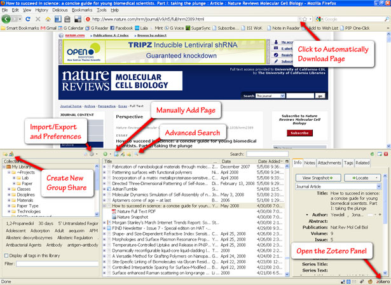Open the Locate button dropdown arrow

click(376, 178)
